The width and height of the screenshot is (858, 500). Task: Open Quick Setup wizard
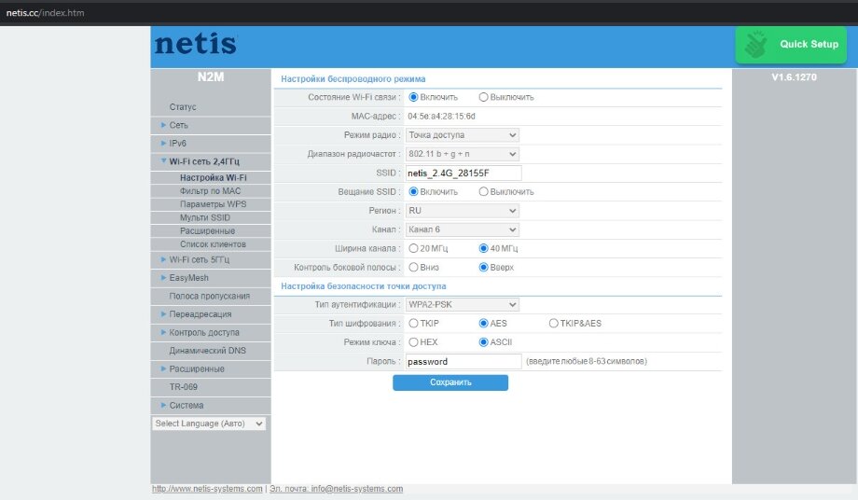pos(791,45)
